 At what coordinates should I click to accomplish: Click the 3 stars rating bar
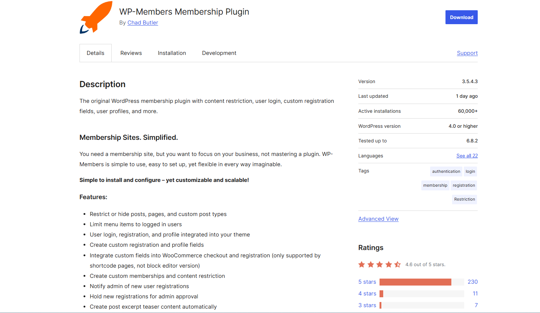[422, 305]
